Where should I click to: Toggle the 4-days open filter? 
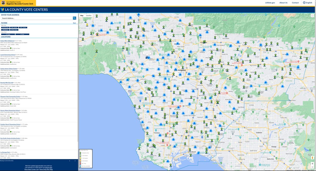pos(22,34)
